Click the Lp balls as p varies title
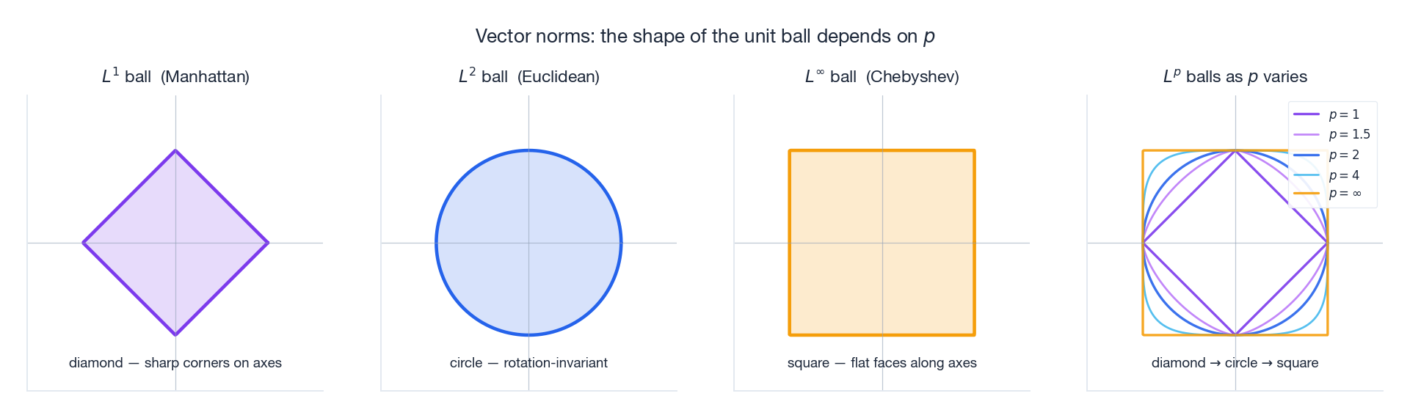Image resolution: width=1410 pixels, height=418 pixels. click(1235, 76)
